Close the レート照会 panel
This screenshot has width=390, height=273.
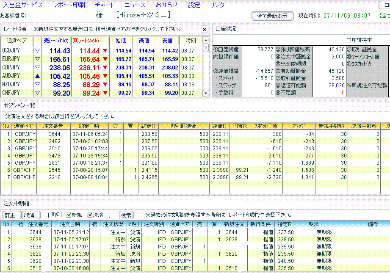[205, 30]
